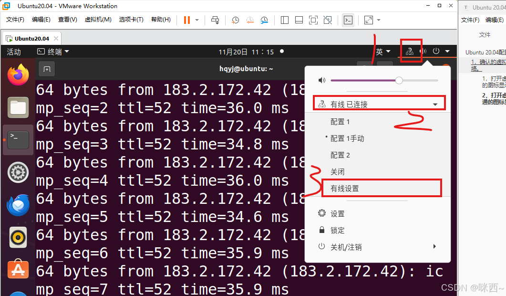
Task: Click the 设置 gear icon in system menu
Action: pyautogui.click(x=322, y=213)
